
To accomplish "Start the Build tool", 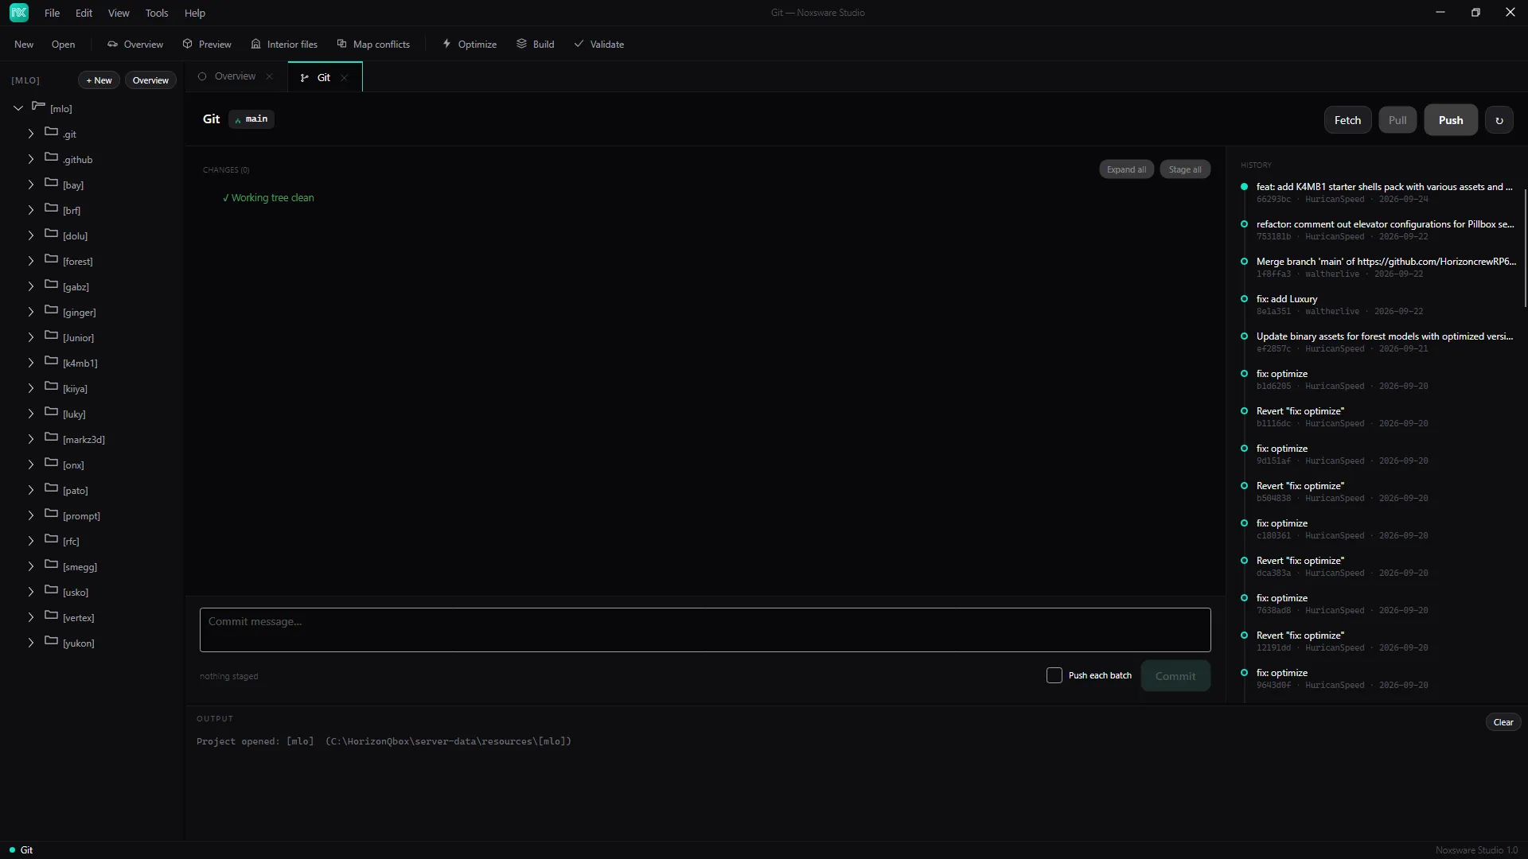I will (x=536, y=45).
